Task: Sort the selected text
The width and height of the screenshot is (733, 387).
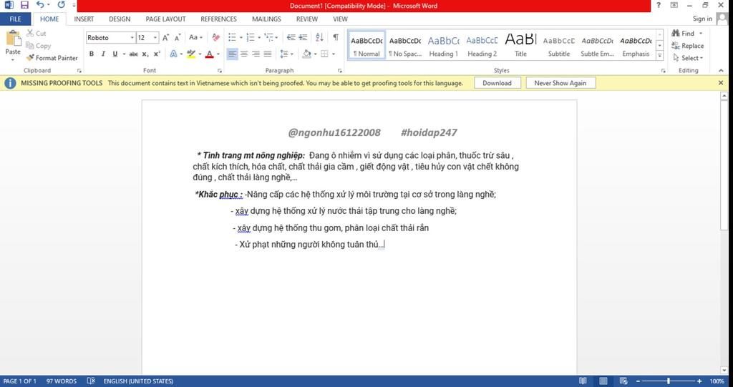Action: tap(319, 37)
